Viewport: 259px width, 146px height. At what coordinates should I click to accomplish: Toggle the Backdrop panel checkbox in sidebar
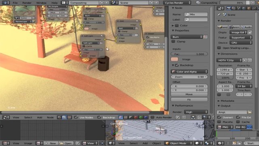point(177,65)
